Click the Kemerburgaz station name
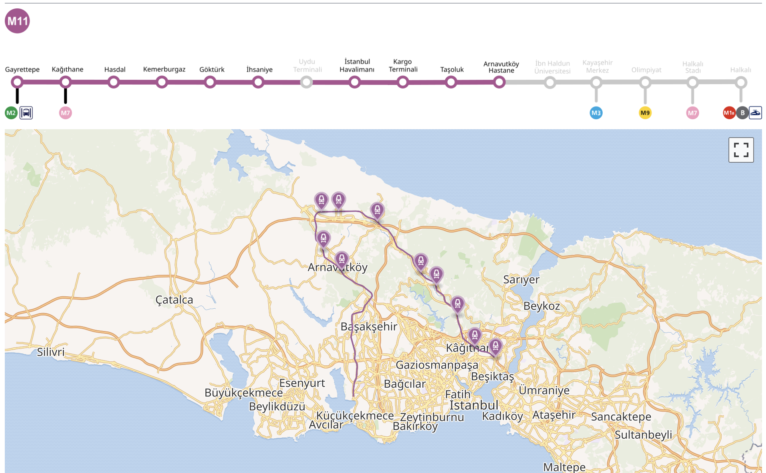 (x=164, y=69)
